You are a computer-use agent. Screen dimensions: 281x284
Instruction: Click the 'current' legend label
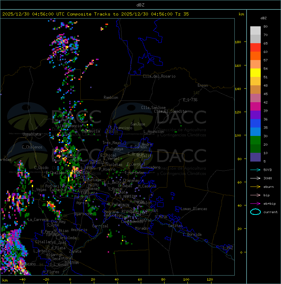point(271,212)
